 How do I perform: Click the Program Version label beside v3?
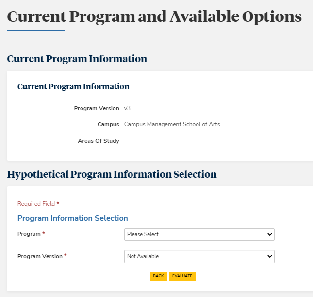tap(97, 108)
